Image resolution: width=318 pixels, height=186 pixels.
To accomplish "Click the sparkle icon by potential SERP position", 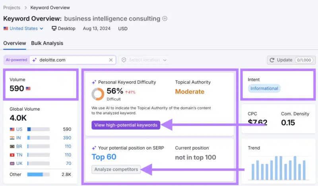I will [x=94, y=148].
